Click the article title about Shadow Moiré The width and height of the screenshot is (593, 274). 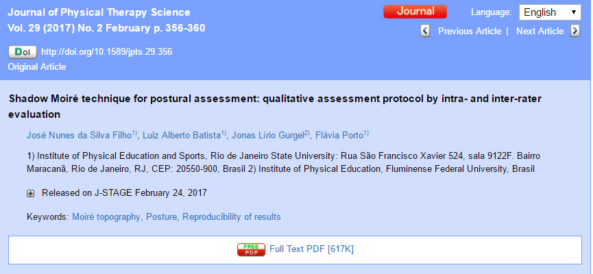(274, 99)
